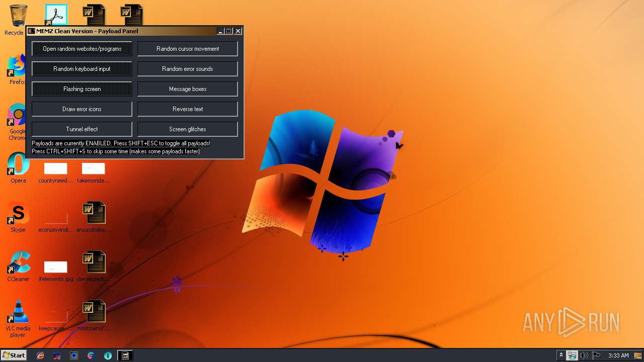Select the Firefox desktop shortcut
This screenshot has width=644, height=362.
coord(18,69)
